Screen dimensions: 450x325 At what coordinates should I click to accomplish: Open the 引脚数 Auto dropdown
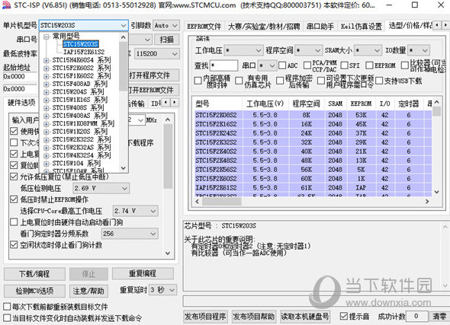[166, 25]
